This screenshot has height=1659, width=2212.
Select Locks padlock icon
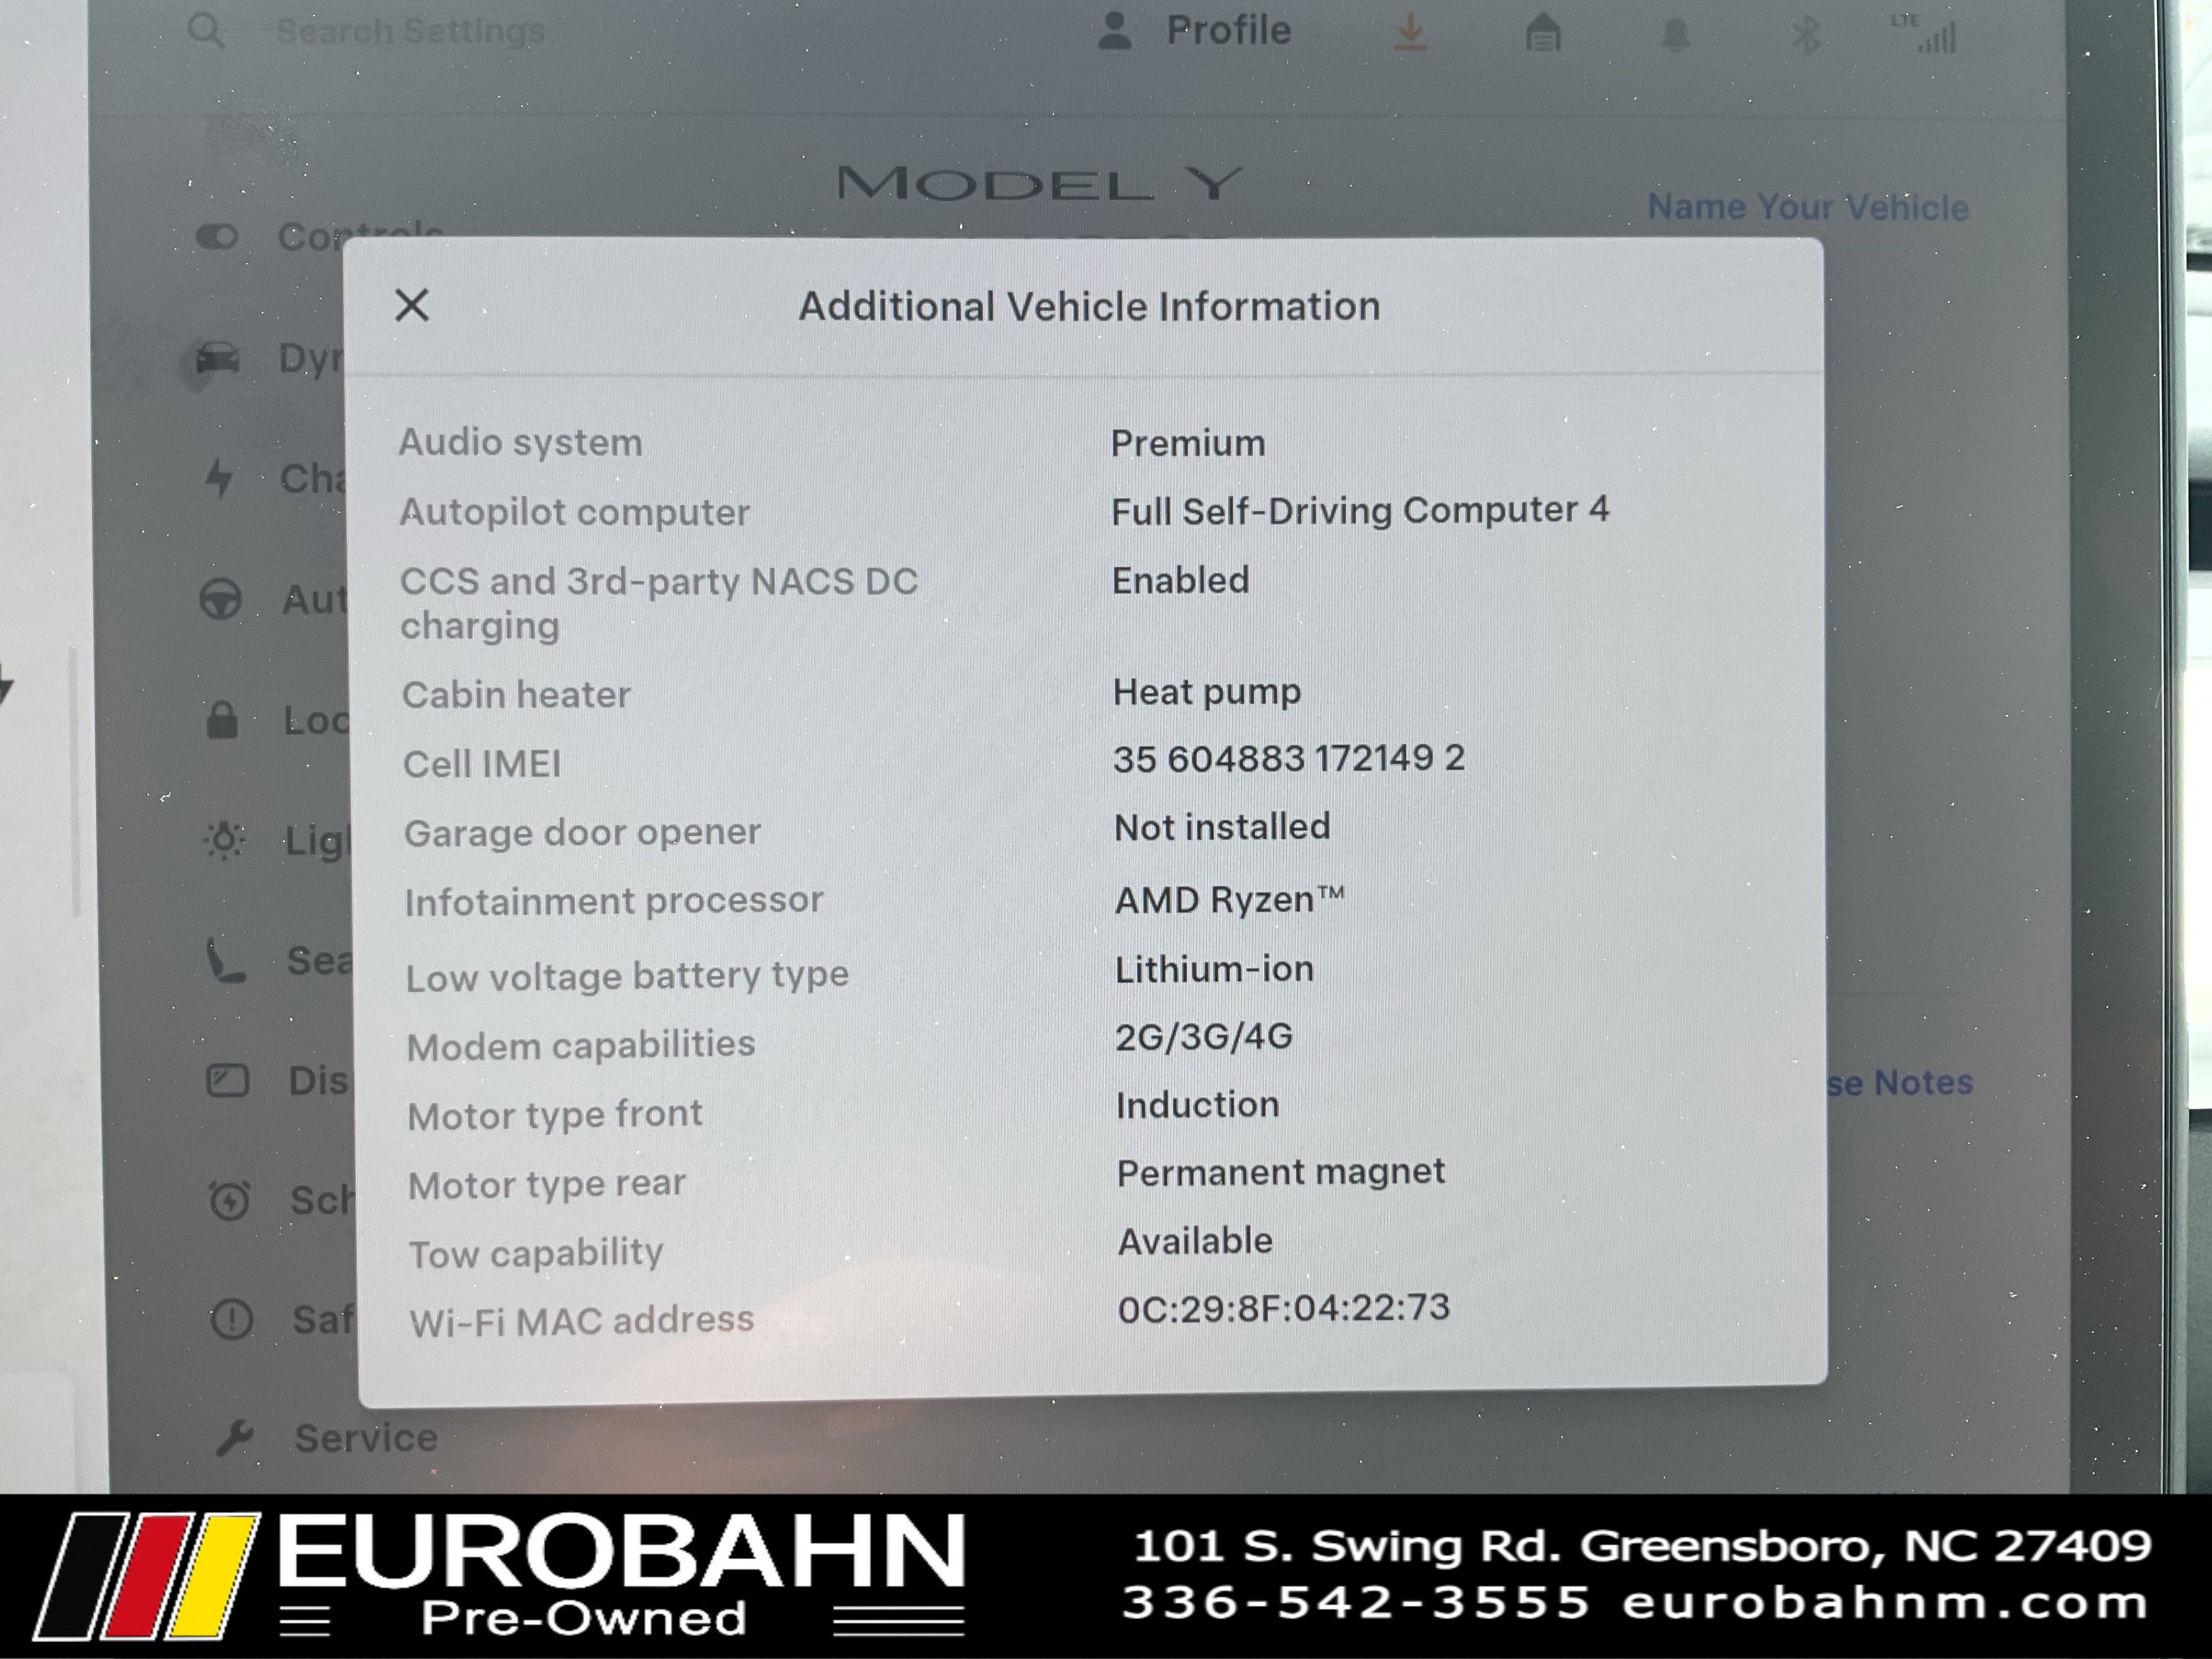pyautogui.click(x=222, y=719)
